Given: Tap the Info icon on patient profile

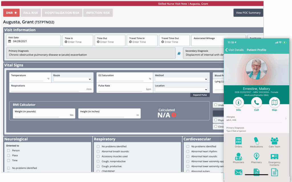Looking at the screenshot, I should pyautogui.click(x=238, y=103).
